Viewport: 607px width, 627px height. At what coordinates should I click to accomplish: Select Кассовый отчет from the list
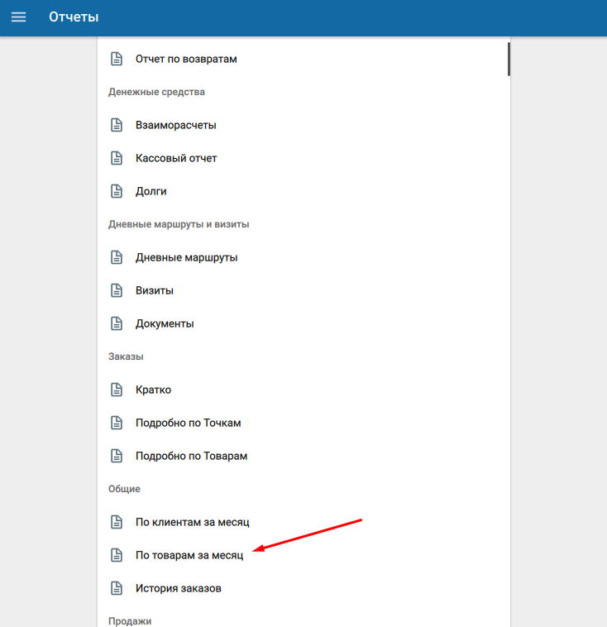[176, 158]
